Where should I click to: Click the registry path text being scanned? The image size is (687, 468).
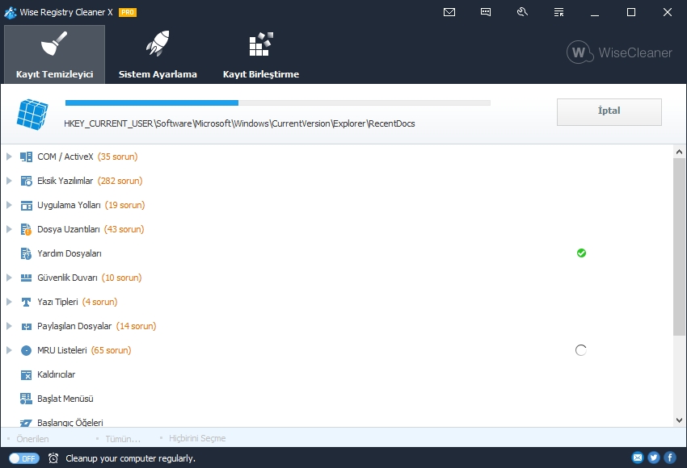click(239, 123)
